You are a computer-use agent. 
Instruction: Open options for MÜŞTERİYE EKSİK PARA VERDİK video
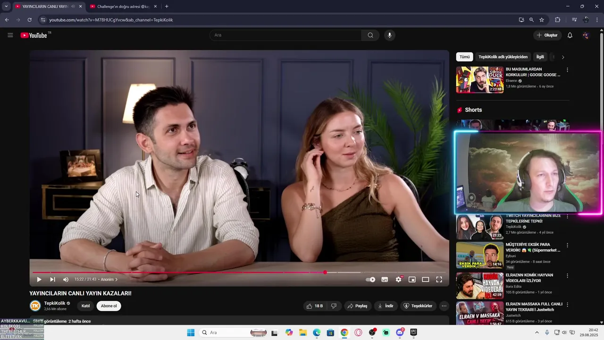[567, 246]
